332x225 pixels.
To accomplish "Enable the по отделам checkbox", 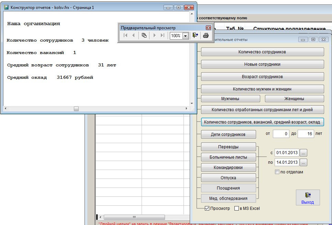I will (277, 172).
